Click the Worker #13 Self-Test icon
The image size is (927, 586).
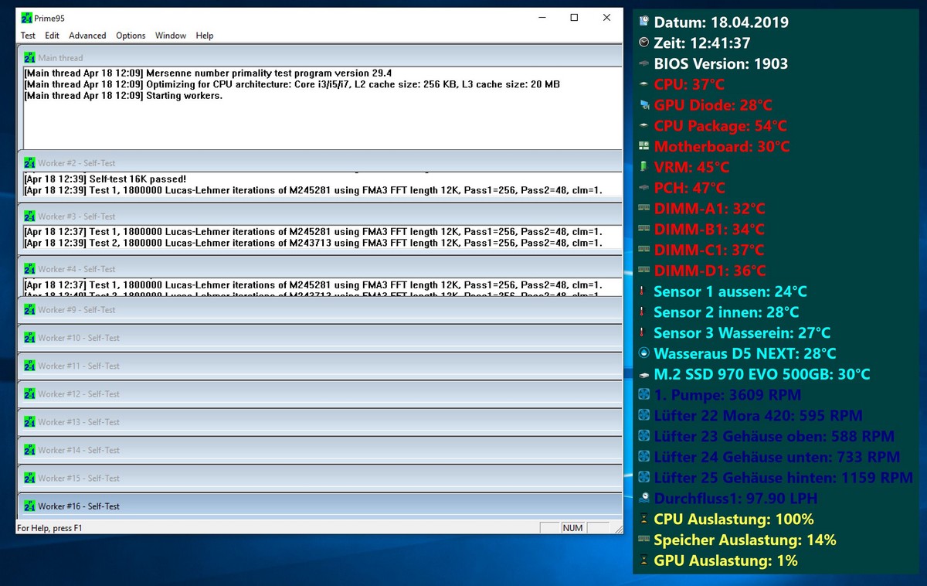pyautogui.click(x=29, y=422)
